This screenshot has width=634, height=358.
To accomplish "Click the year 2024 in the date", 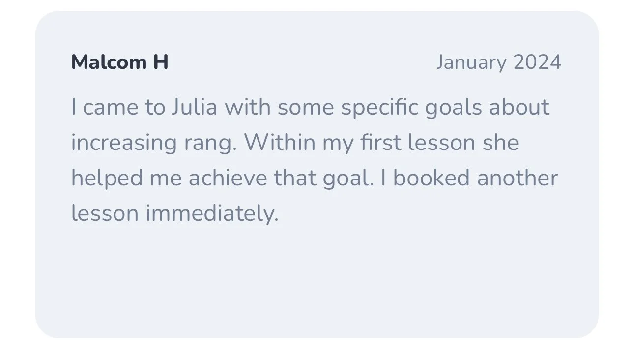I will pos(537,63).
